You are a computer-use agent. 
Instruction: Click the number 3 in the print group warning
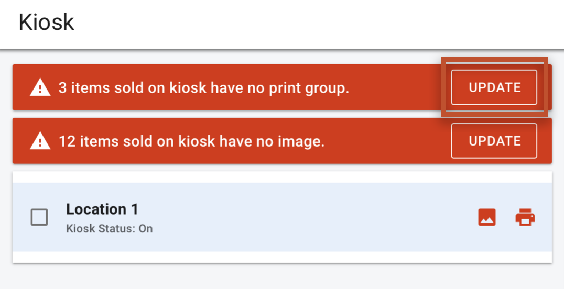click(x=63, y=88)
